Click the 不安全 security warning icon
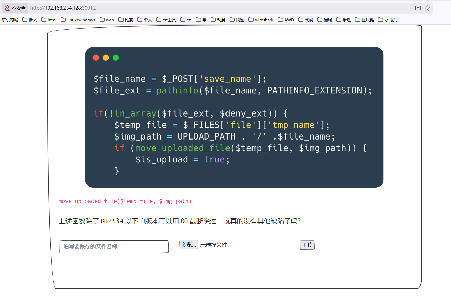The image size is (451, 303). point(7,8)
